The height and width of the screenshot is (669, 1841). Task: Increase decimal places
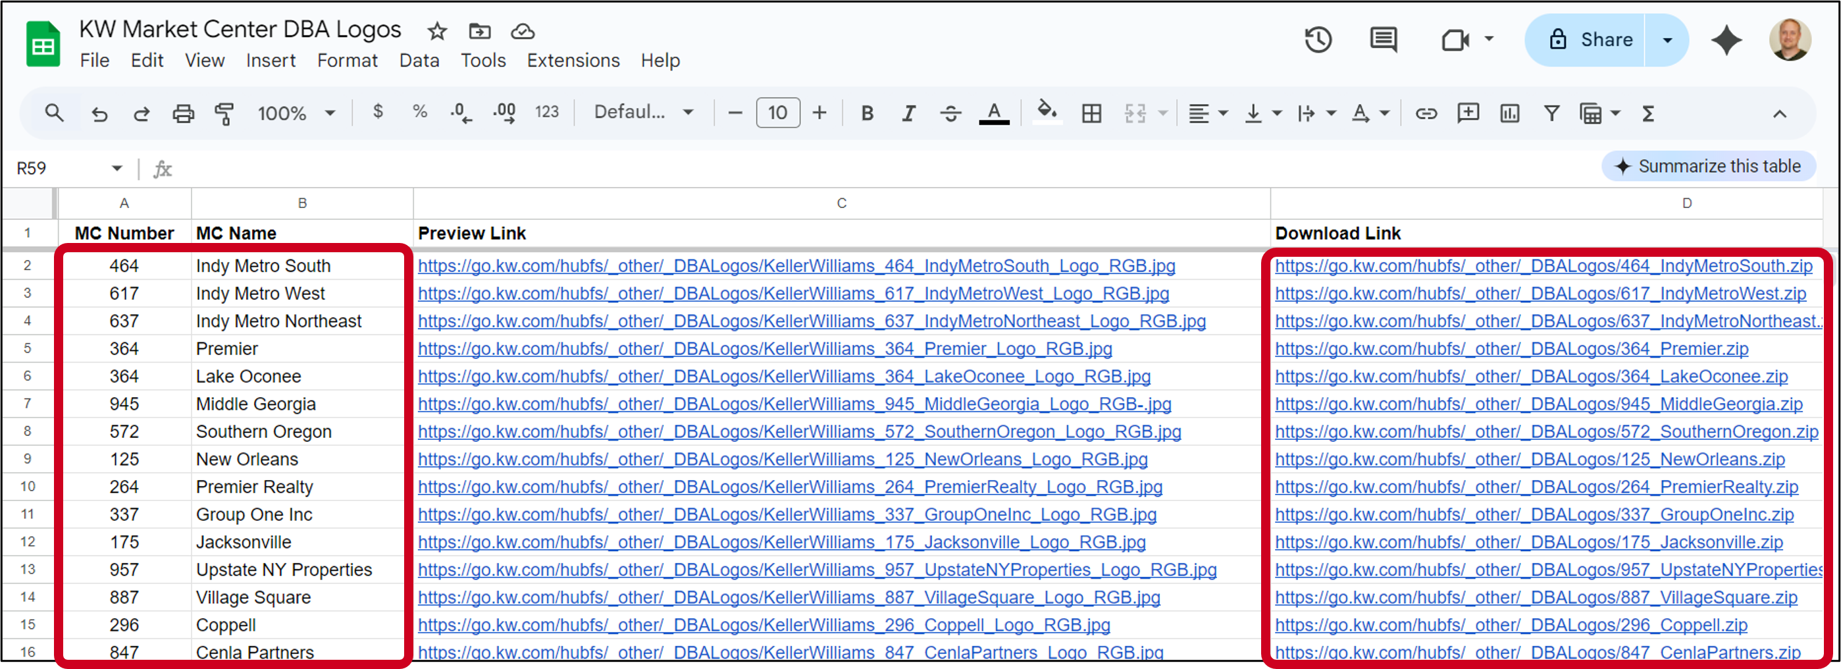coord(505,113)
